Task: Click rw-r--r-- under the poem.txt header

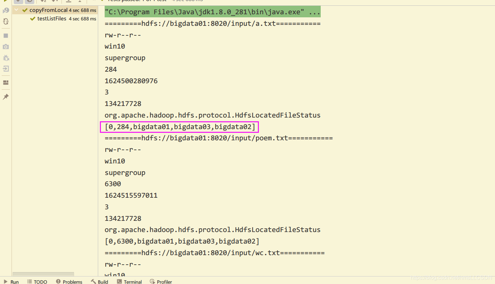Action: (123, 149)
